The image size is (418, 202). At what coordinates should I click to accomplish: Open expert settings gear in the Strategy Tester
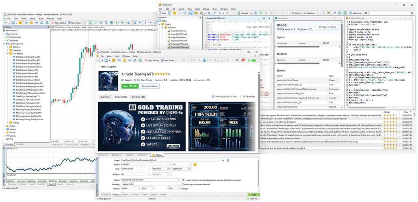228,161
